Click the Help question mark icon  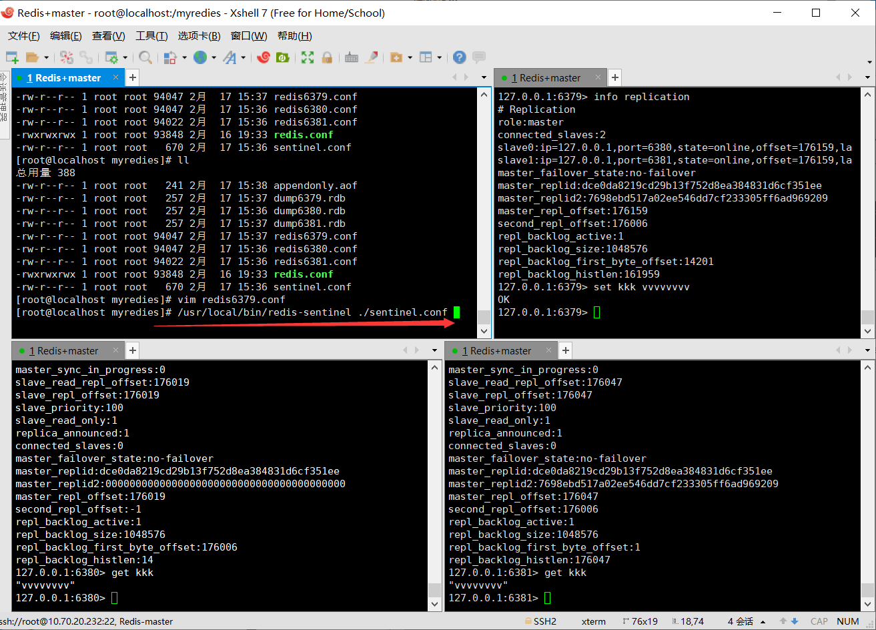click(459, 57)
